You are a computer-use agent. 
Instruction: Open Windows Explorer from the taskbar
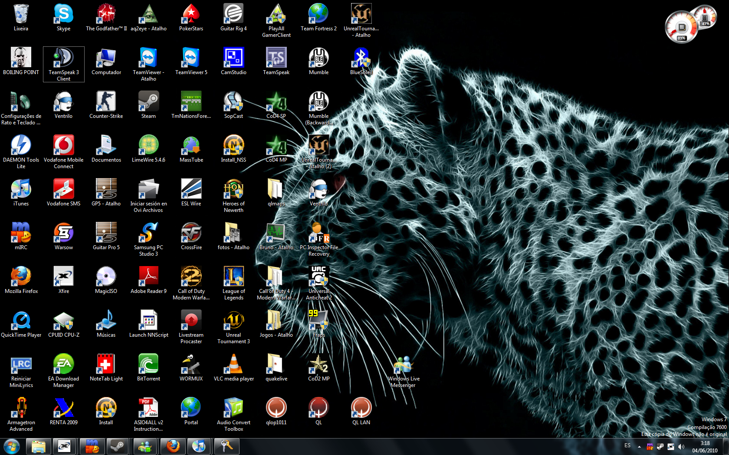(x=38, y=446)
